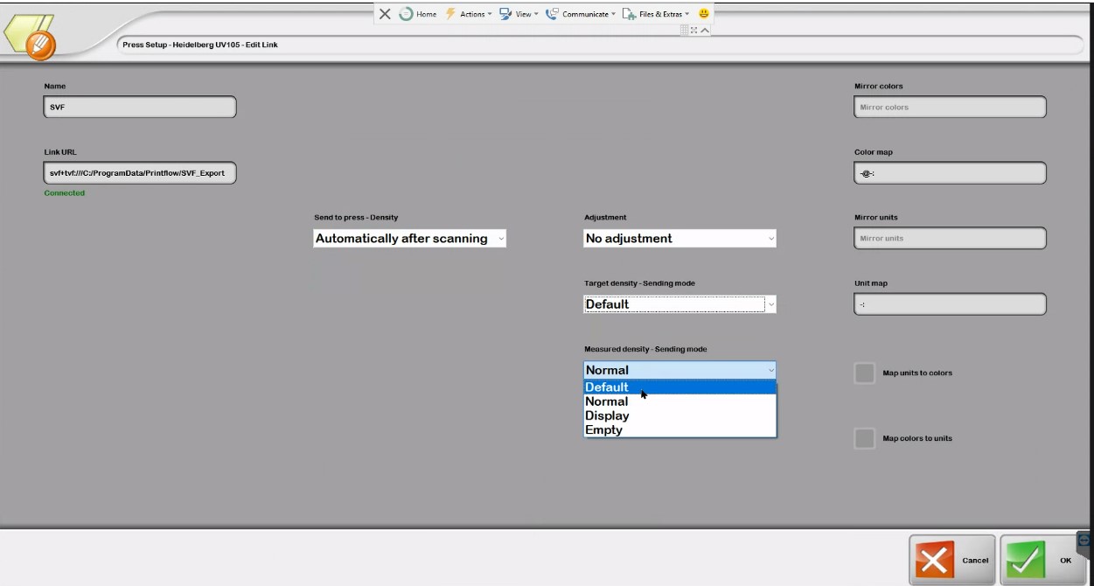
Task: Click the green Connected status text
Action: tap(65, 193)
